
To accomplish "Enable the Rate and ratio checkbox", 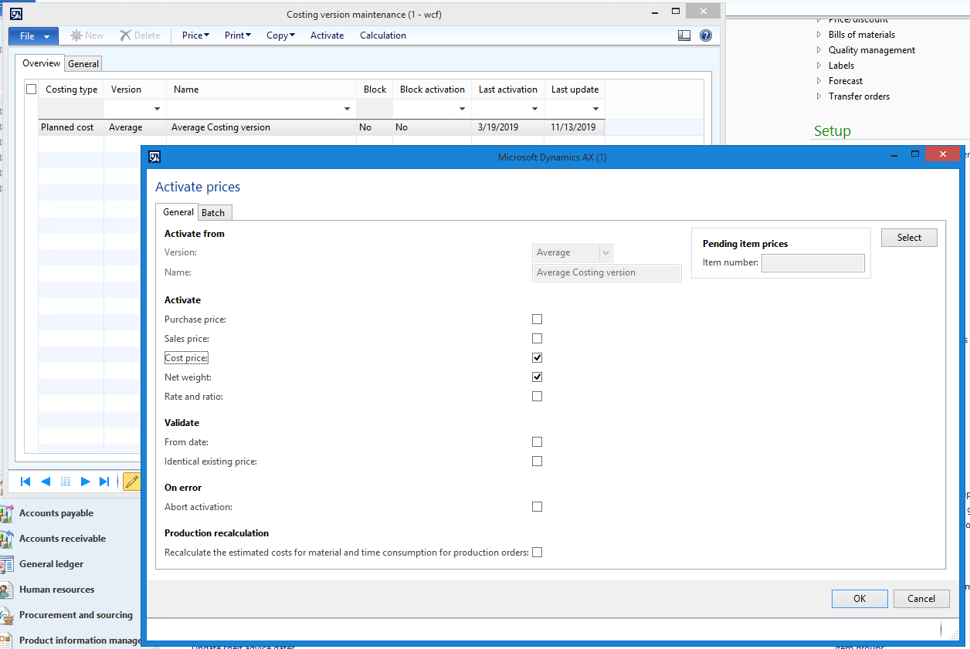I will pyautogui.click(x=538, y=396).
